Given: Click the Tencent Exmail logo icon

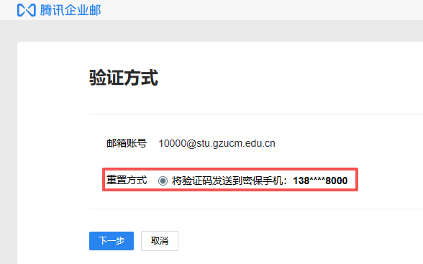Looking at the screenshot, I should [26, 10].
